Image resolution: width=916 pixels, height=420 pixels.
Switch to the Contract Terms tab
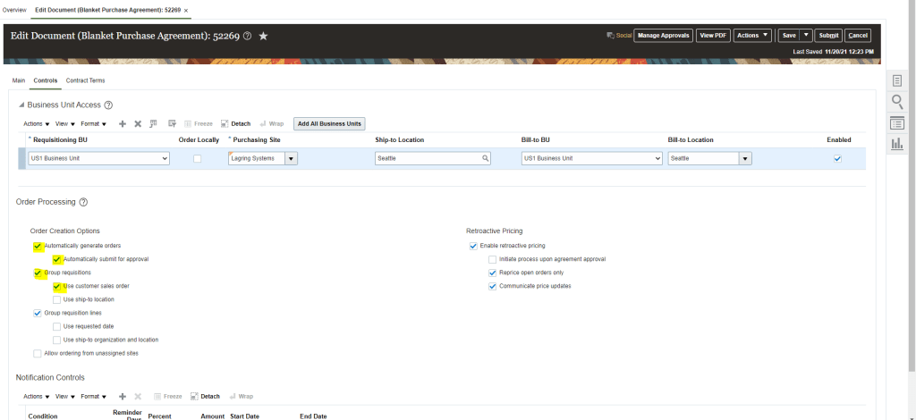[85, 80]
